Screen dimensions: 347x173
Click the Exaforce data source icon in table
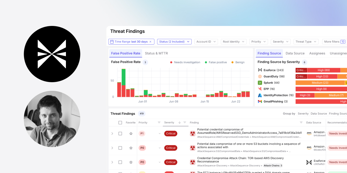[x=309, y=162]
